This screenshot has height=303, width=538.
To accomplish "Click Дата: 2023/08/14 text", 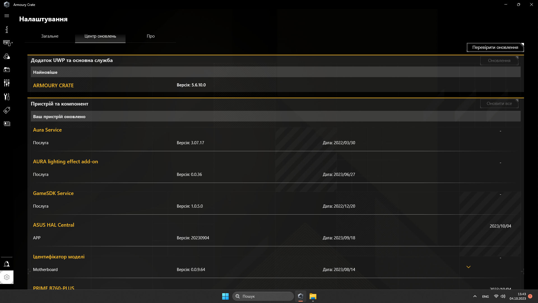I will tap(339, 270).
